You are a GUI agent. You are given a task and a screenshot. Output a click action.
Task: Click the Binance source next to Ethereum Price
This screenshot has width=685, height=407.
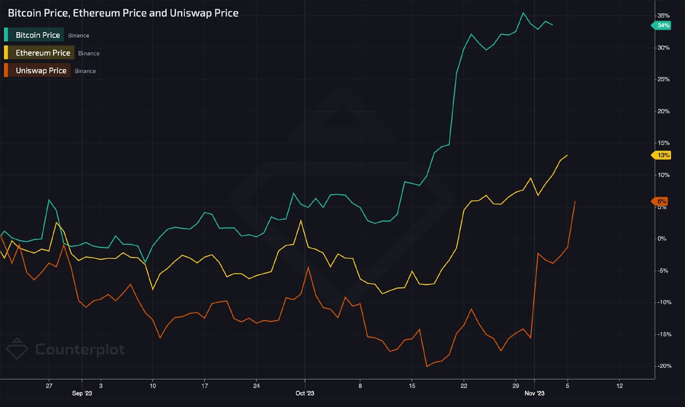(x=89, y=53)
